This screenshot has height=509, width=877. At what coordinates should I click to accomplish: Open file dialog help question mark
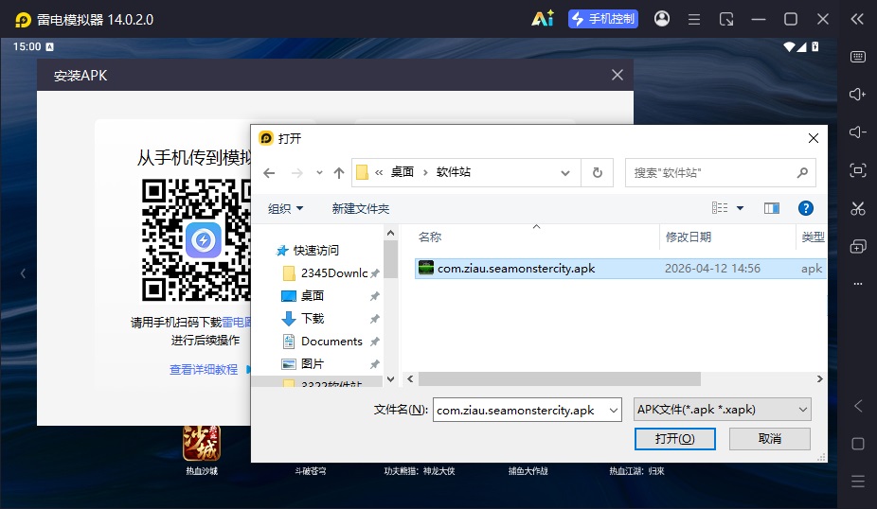(x=805, y=208)
